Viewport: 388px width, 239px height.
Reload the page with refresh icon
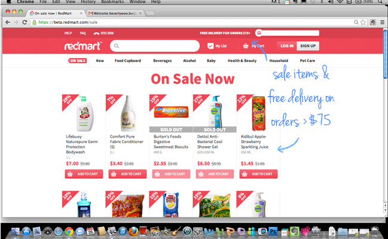(x=24, y=22)
